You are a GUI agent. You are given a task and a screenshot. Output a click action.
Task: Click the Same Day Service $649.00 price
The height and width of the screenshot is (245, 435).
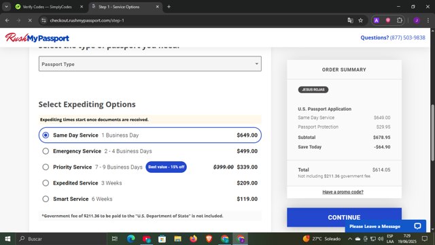(x=247, y=135)
